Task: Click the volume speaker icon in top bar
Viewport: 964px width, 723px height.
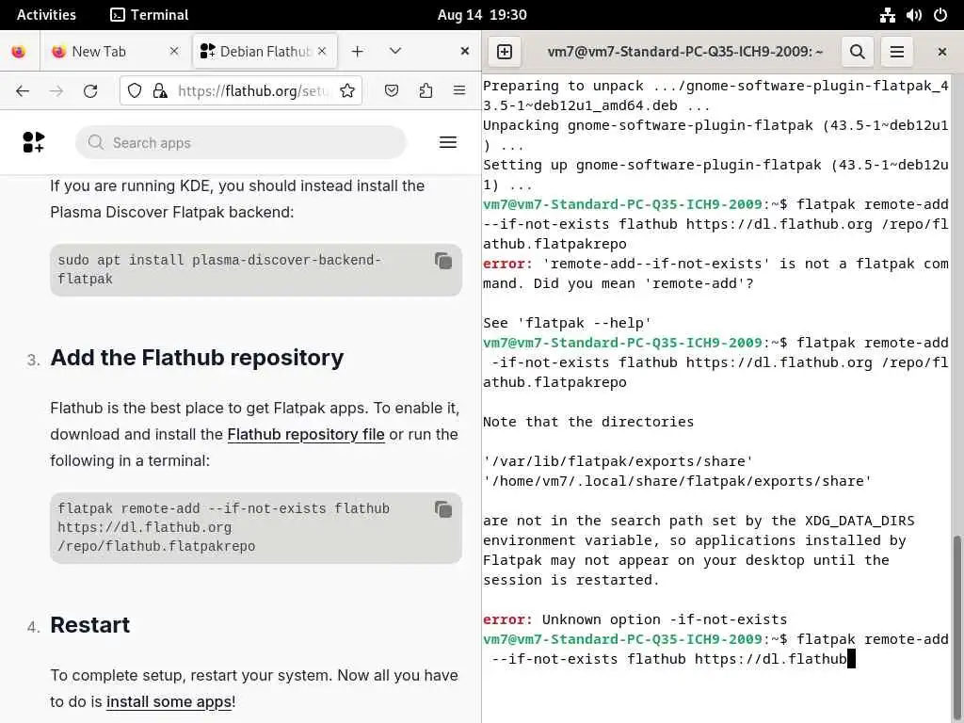Action: (x=913, y=15)
